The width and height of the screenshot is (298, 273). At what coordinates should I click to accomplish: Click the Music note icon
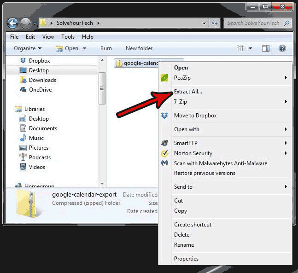(x=23, y=138)
